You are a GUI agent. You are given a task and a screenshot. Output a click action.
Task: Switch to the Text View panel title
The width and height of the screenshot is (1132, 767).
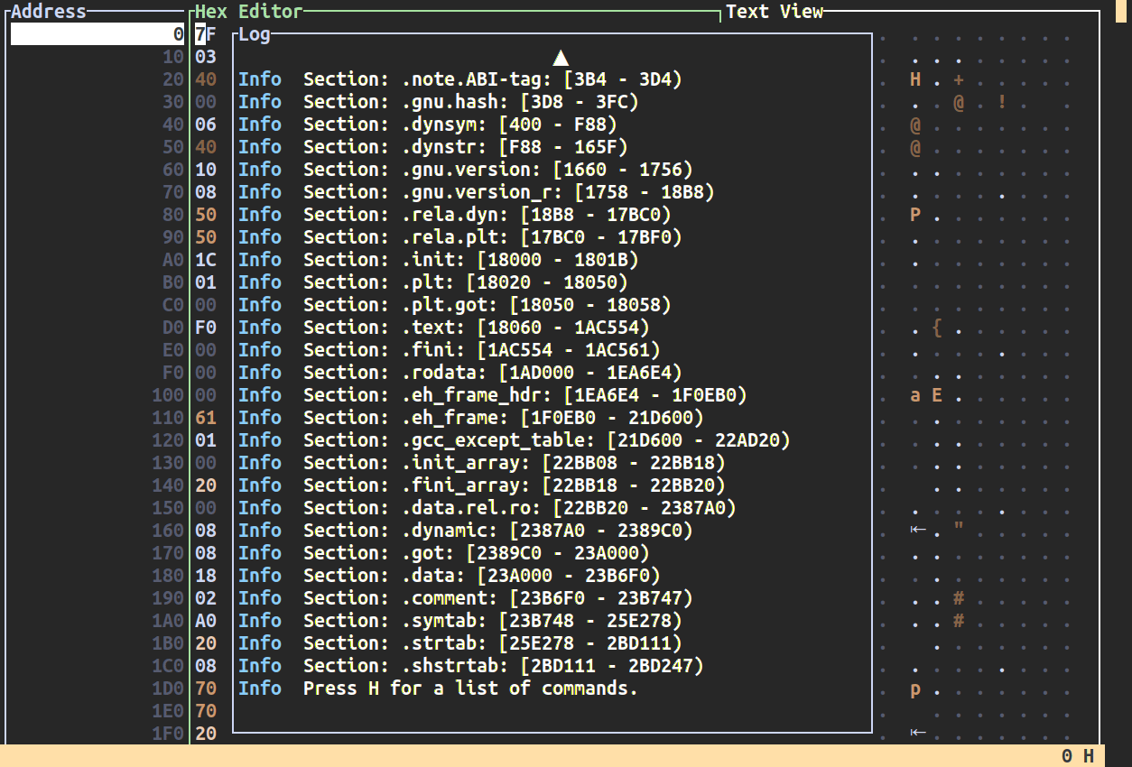tap(775, 12)
